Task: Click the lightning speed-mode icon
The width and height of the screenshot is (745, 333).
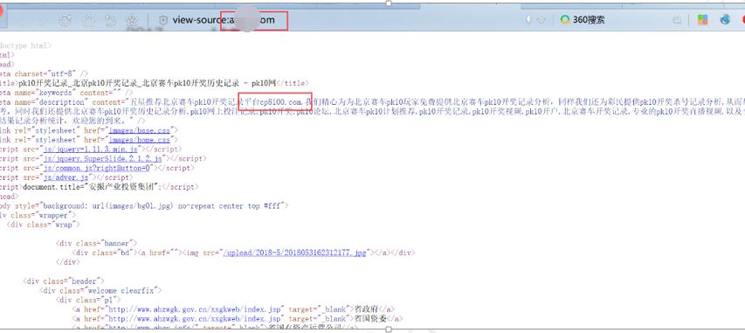Action: [x=528, y=20]
